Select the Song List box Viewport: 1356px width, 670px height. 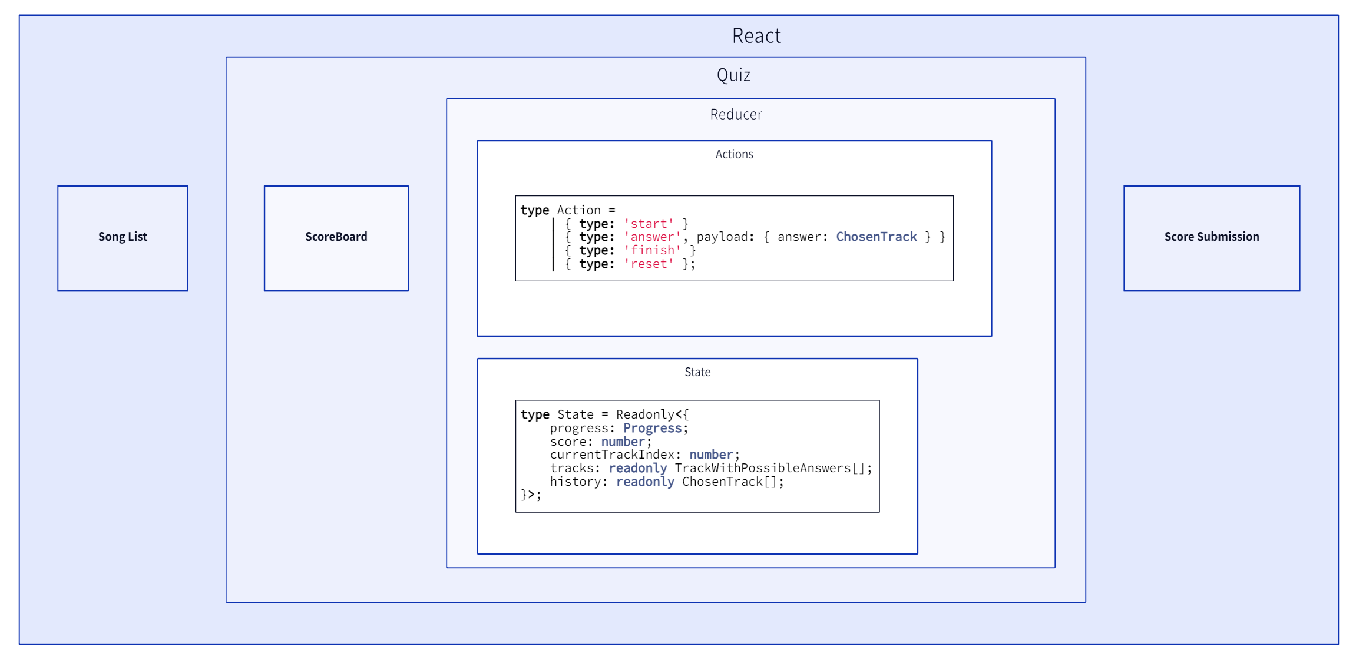[x=123, y=238]
